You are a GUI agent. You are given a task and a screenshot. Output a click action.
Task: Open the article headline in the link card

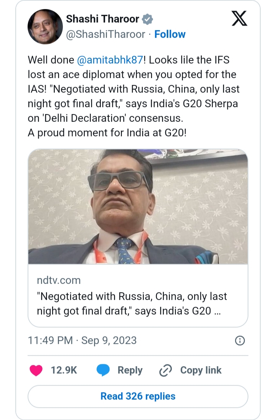(x=132, y=303)
